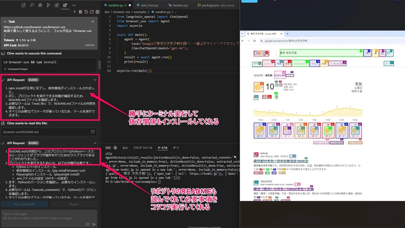Expand additional views chevron in activity bar
The width and height of the screenshot is (405, 228).
point(74,5)
